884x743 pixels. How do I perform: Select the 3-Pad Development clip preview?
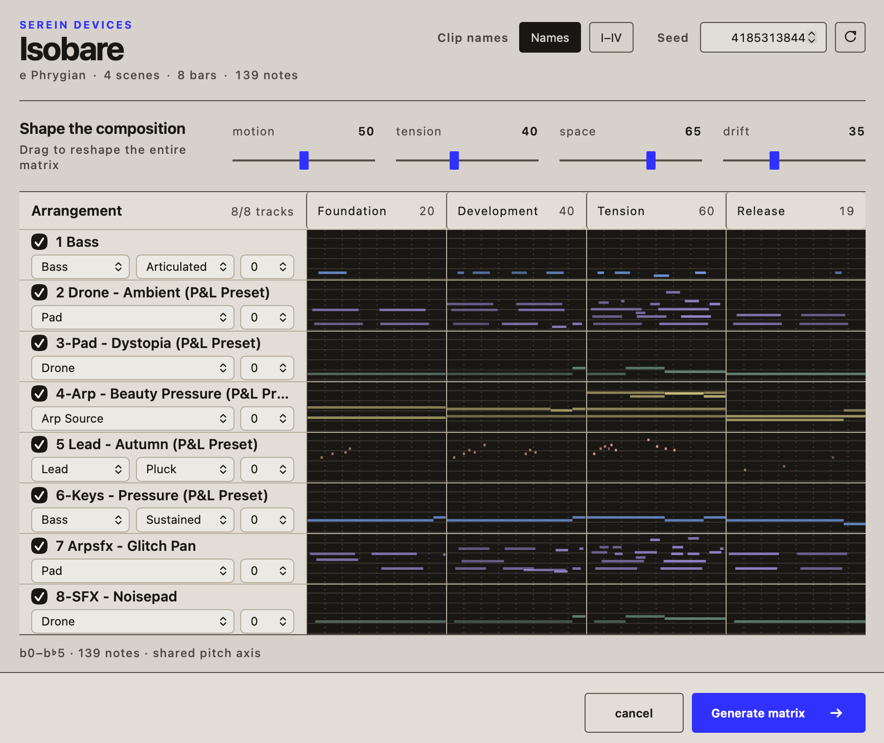click(x=517, y=356)
